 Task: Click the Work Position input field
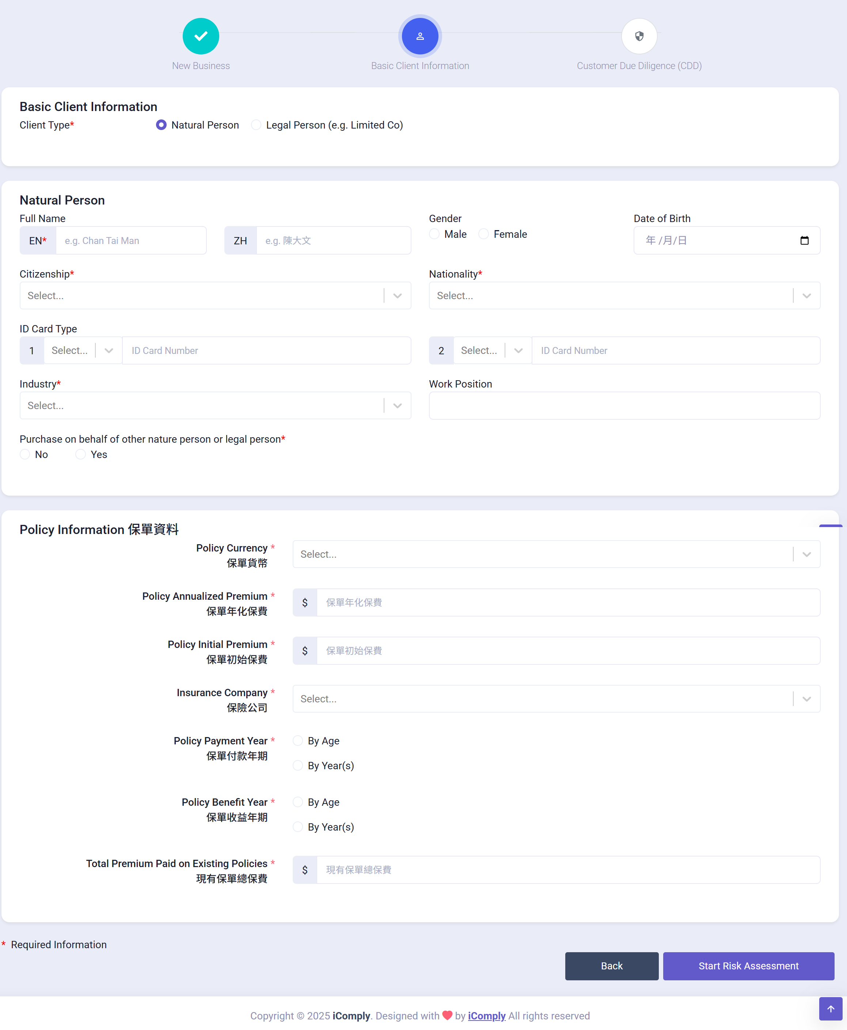(x=624, y=406)
